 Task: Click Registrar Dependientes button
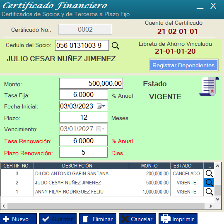[x=184, y=65]
